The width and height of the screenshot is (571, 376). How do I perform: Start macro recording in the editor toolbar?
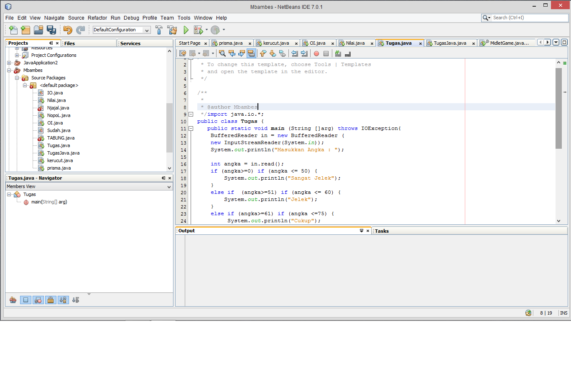317,53
